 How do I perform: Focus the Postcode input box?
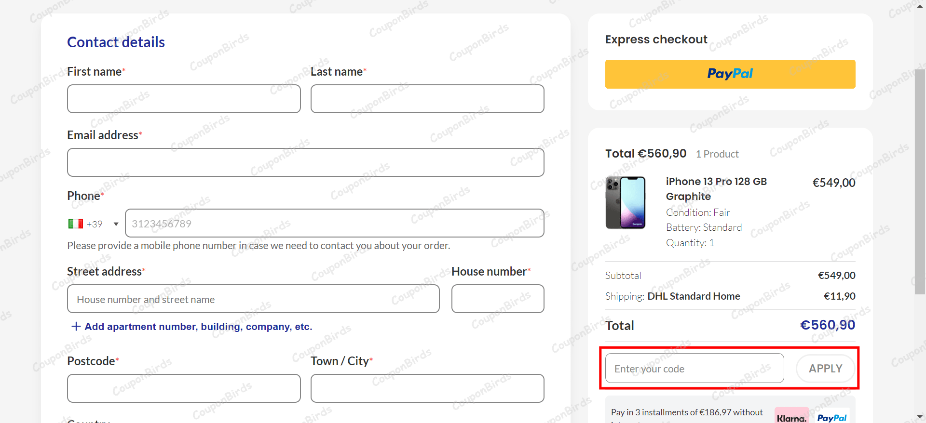(x=184, y=388)
